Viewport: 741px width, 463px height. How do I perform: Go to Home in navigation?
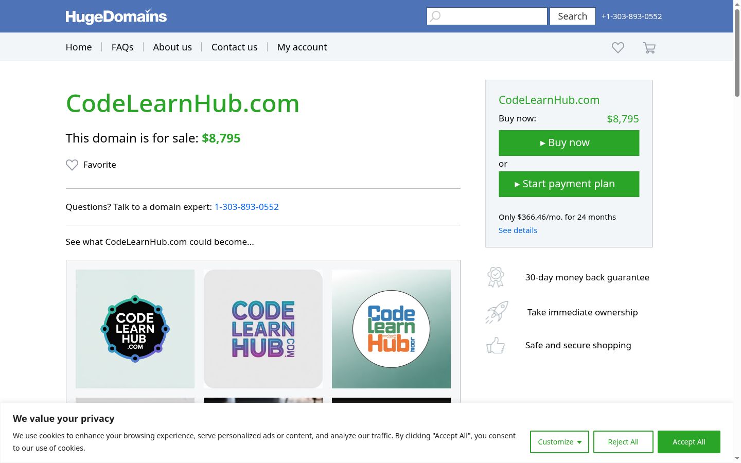point(79,47)
